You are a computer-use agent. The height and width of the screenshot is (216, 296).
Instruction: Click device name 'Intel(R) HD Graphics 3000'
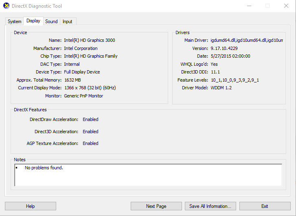coord(90,40)
